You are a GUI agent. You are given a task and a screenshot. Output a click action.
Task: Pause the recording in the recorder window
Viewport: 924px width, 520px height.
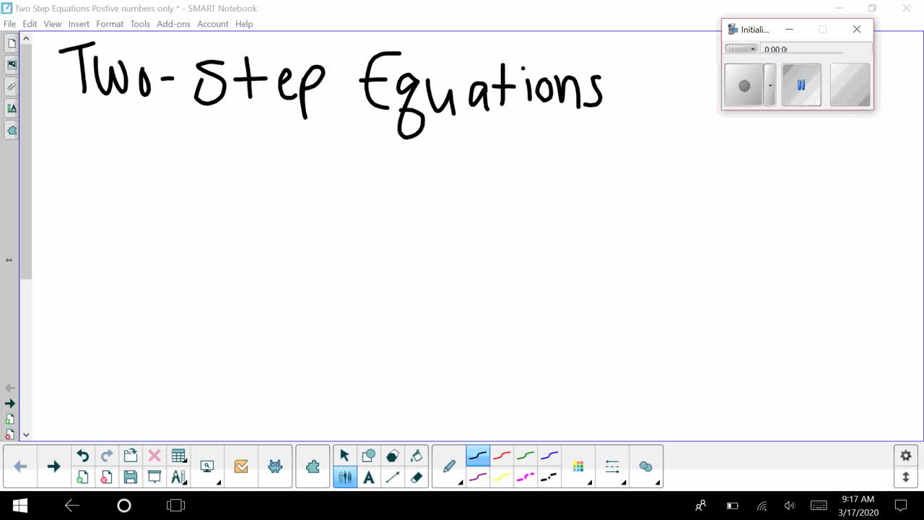[801, 84]
